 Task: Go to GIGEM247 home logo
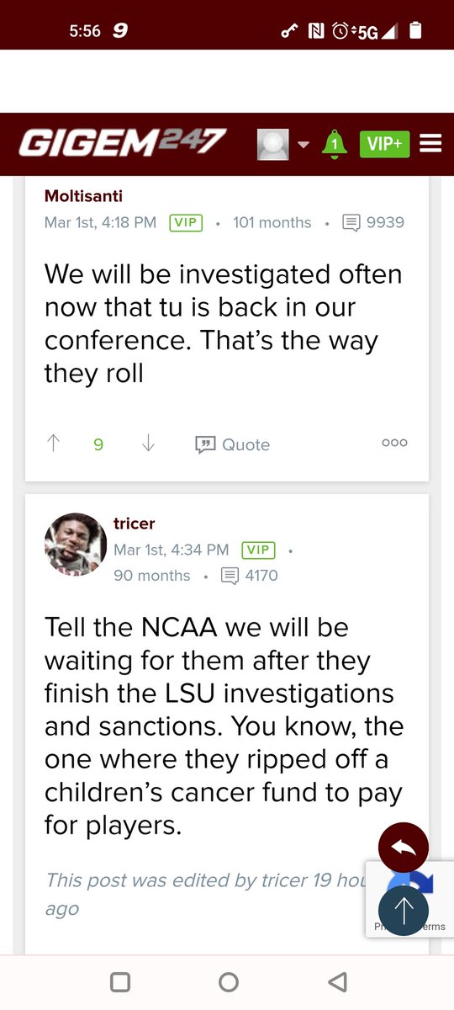coord(123,143)
